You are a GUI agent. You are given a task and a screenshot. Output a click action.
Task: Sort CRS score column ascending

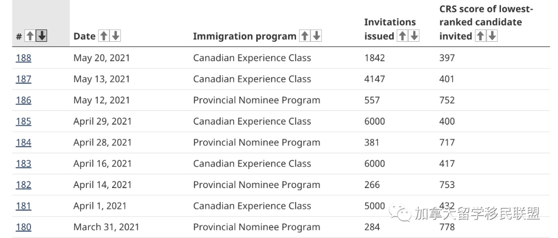[481, 36]
